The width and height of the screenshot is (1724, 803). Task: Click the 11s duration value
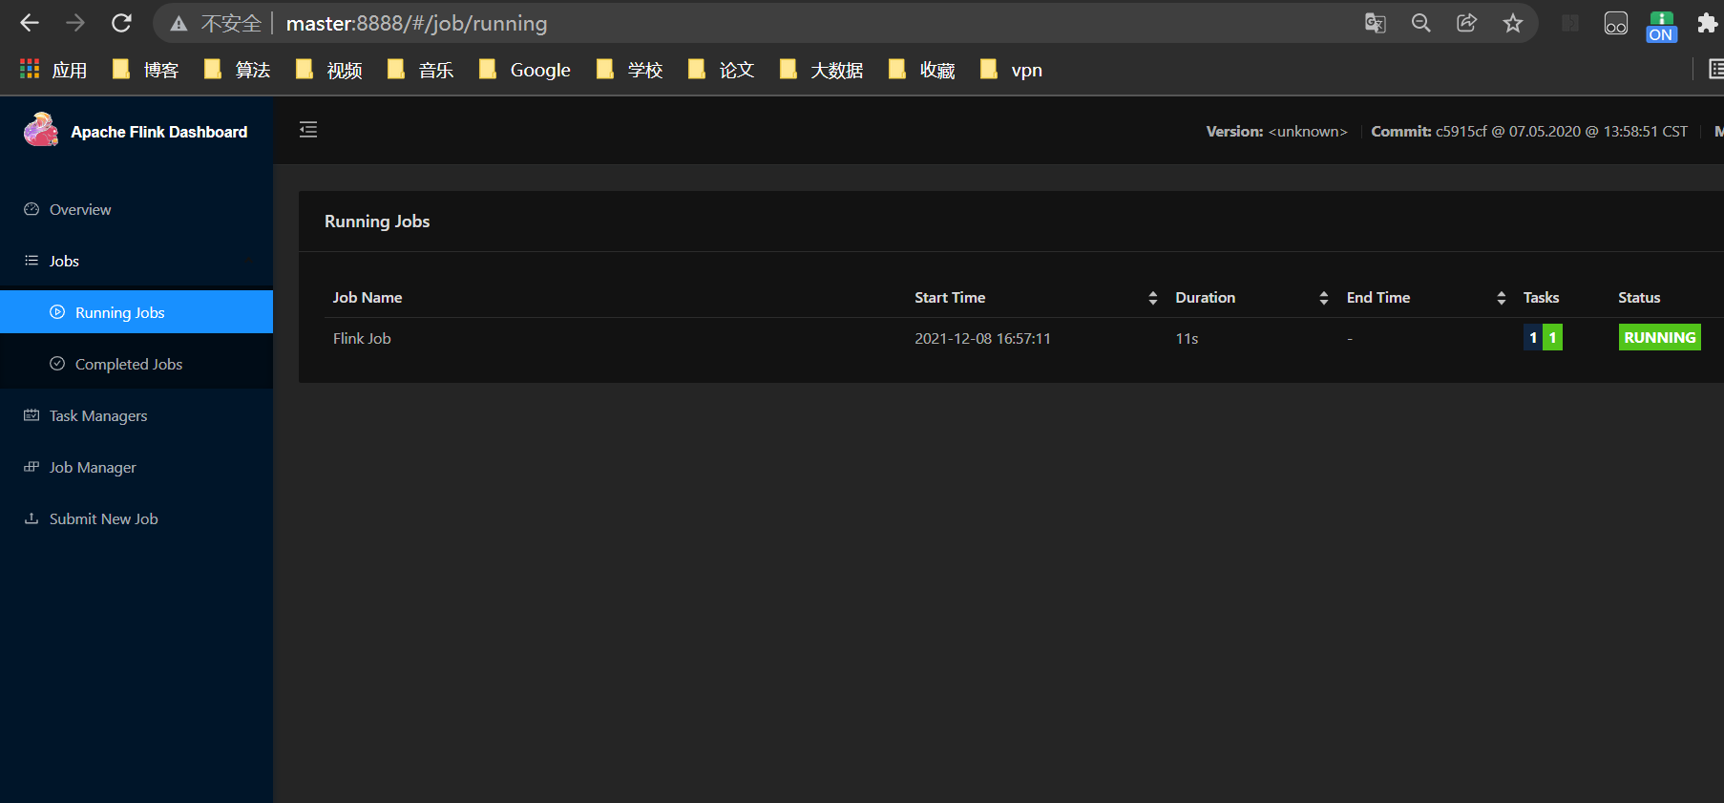pyautogui.click(x=1187, y=339)
